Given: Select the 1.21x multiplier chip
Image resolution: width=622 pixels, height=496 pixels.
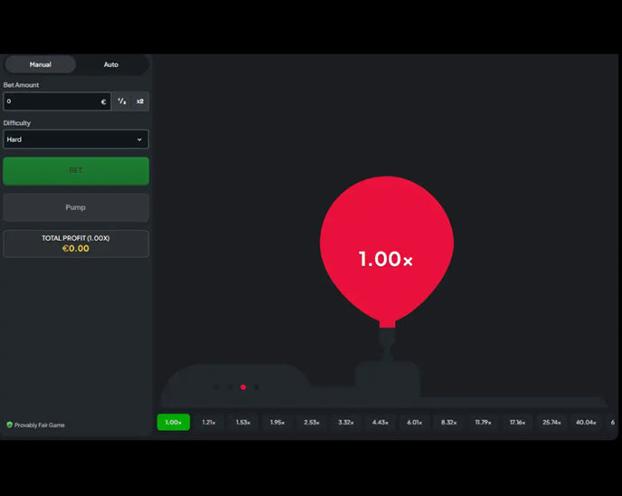Looking at the screenshot, I should click(209, 423).
